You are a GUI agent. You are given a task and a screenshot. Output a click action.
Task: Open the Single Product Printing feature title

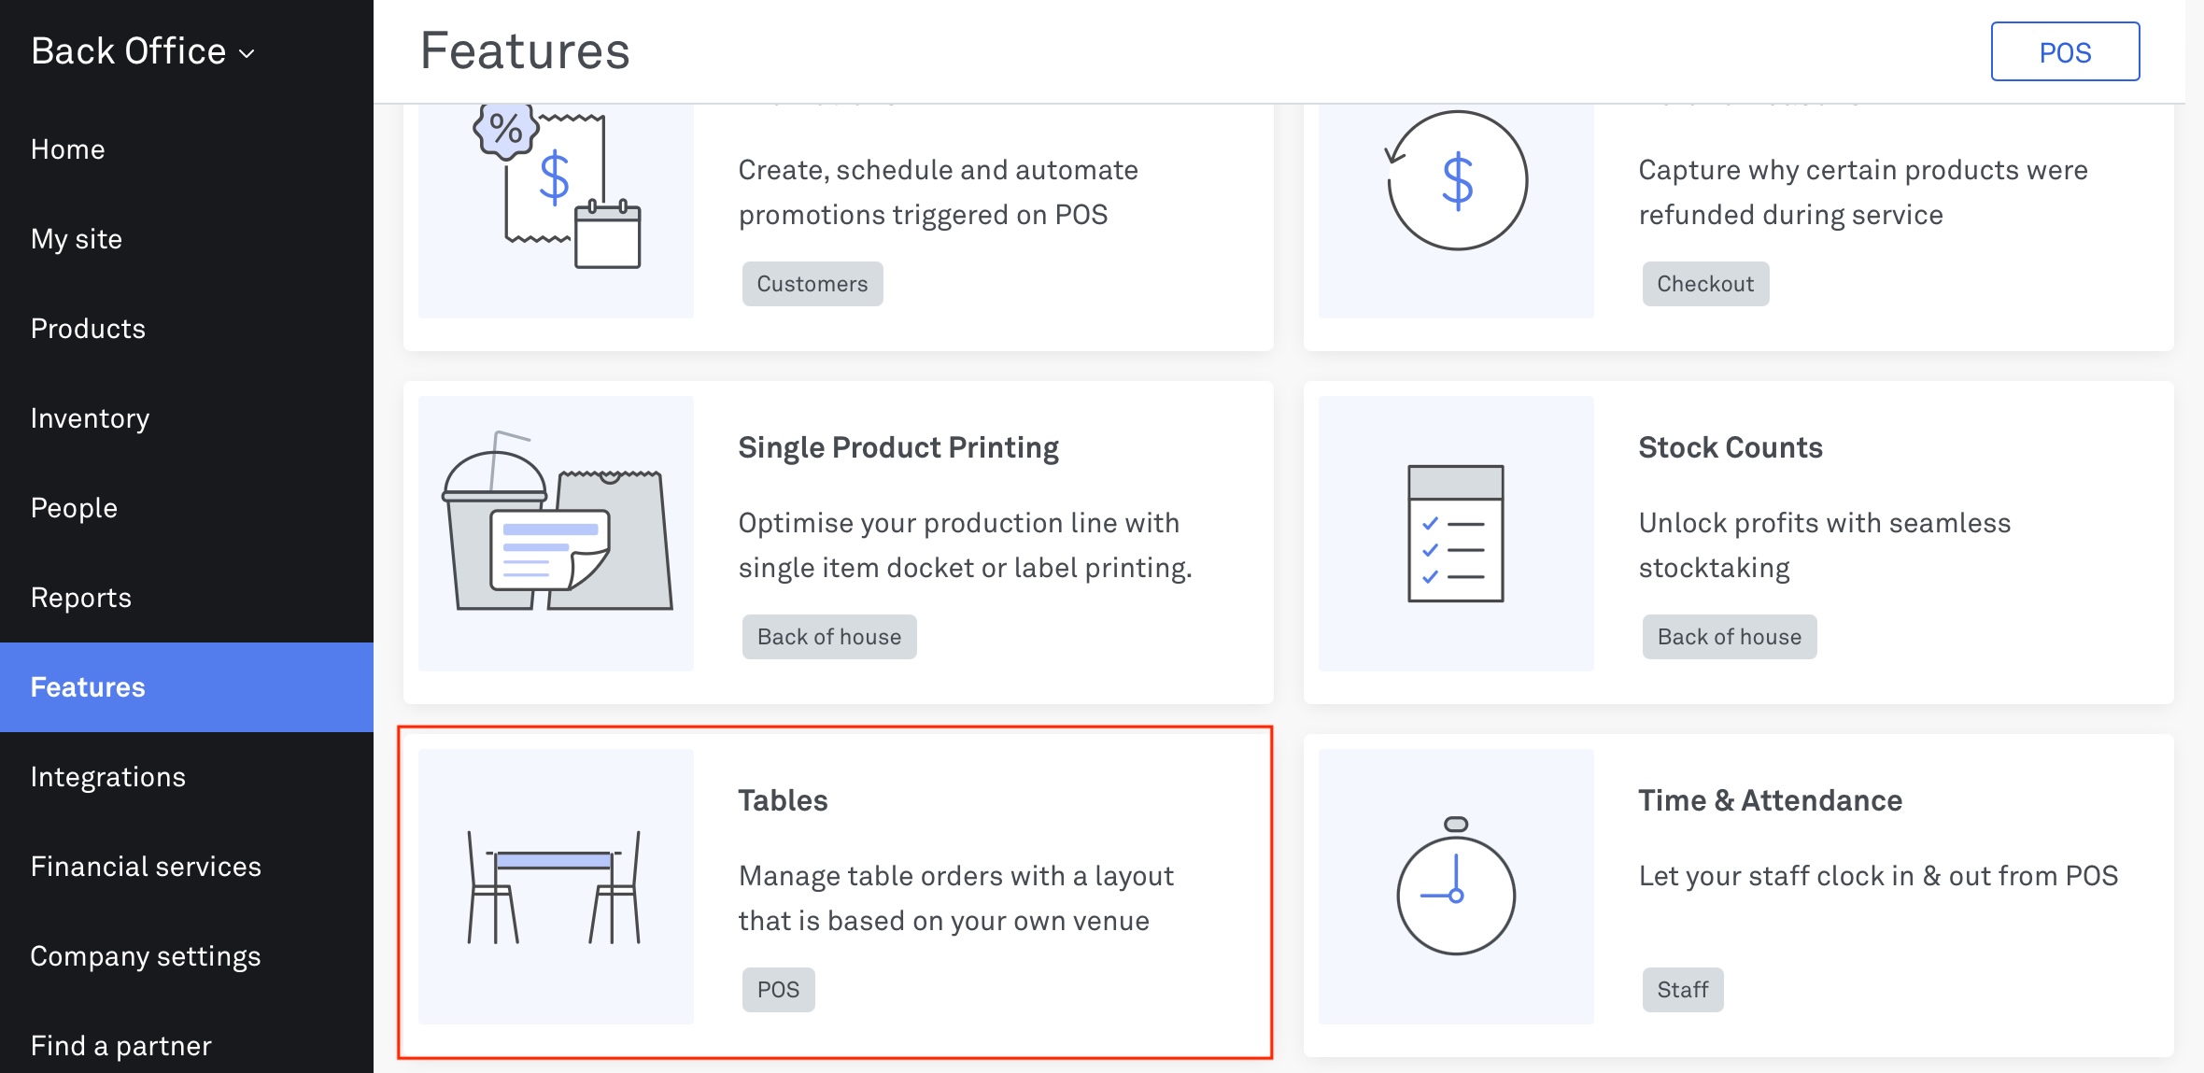(x=898, y=447)
